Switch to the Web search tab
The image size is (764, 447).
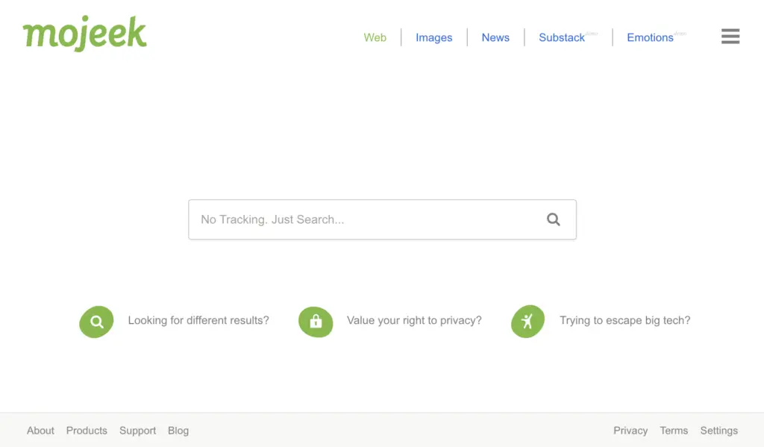click(x=375, y=37)
